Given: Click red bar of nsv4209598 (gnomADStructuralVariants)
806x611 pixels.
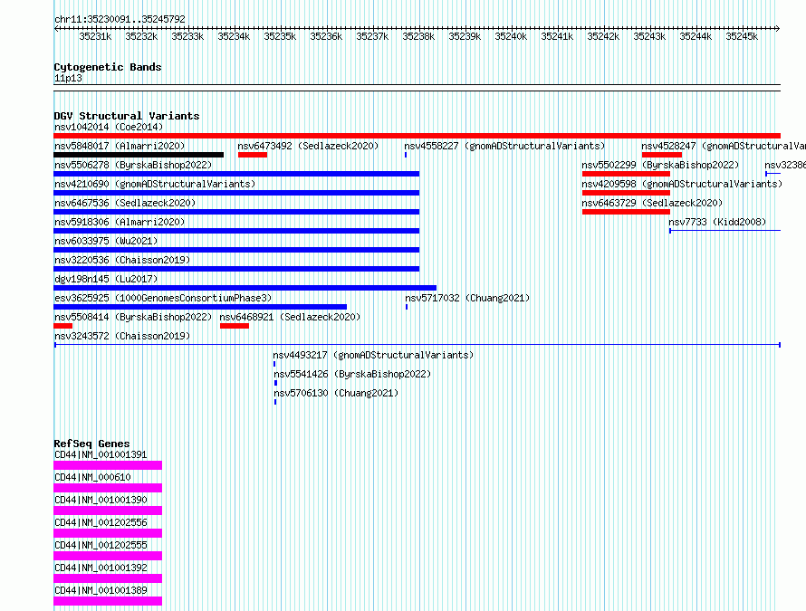Looking at the screenshot, I should click(626, 193).
